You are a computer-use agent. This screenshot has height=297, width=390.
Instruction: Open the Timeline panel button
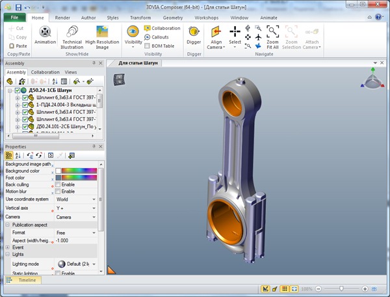coord(23,280)
